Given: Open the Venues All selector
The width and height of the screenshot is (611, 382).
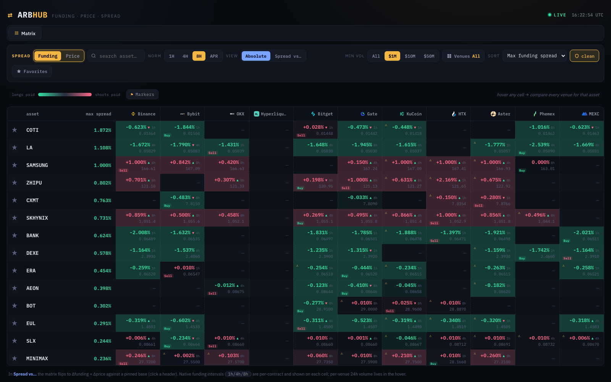Looking at the screenshot, I should pyautogui.click(x=464, y=56).
